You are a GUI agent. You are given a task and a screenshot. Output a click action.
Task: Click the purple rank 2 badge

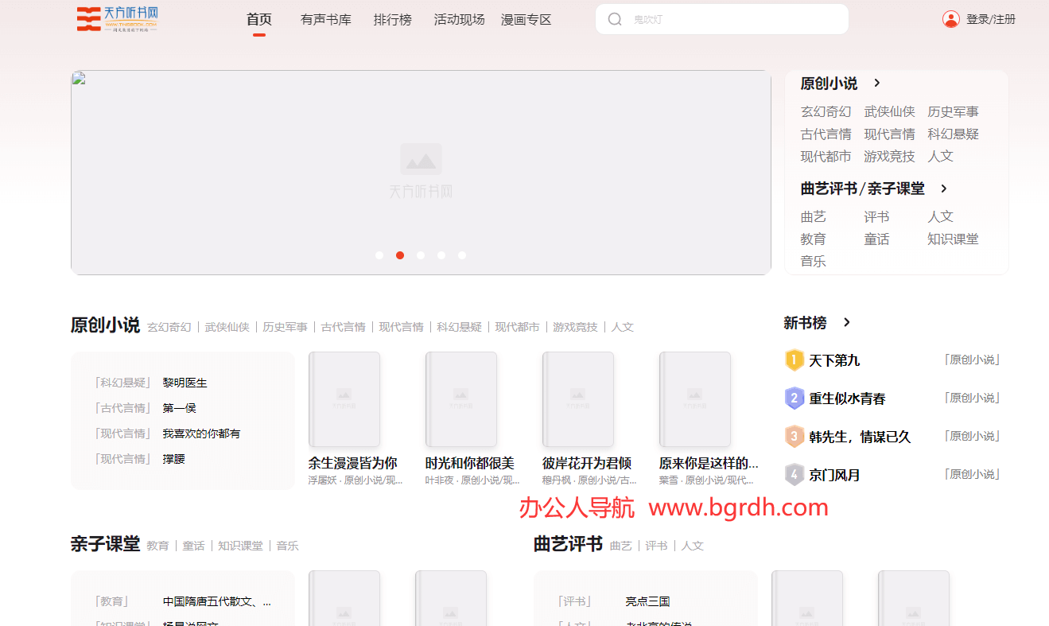point(795,399)
